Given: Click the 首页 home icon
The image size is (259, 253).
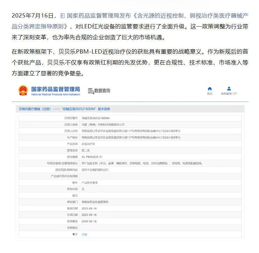Looking at the screenshot, I should point(209,89).
